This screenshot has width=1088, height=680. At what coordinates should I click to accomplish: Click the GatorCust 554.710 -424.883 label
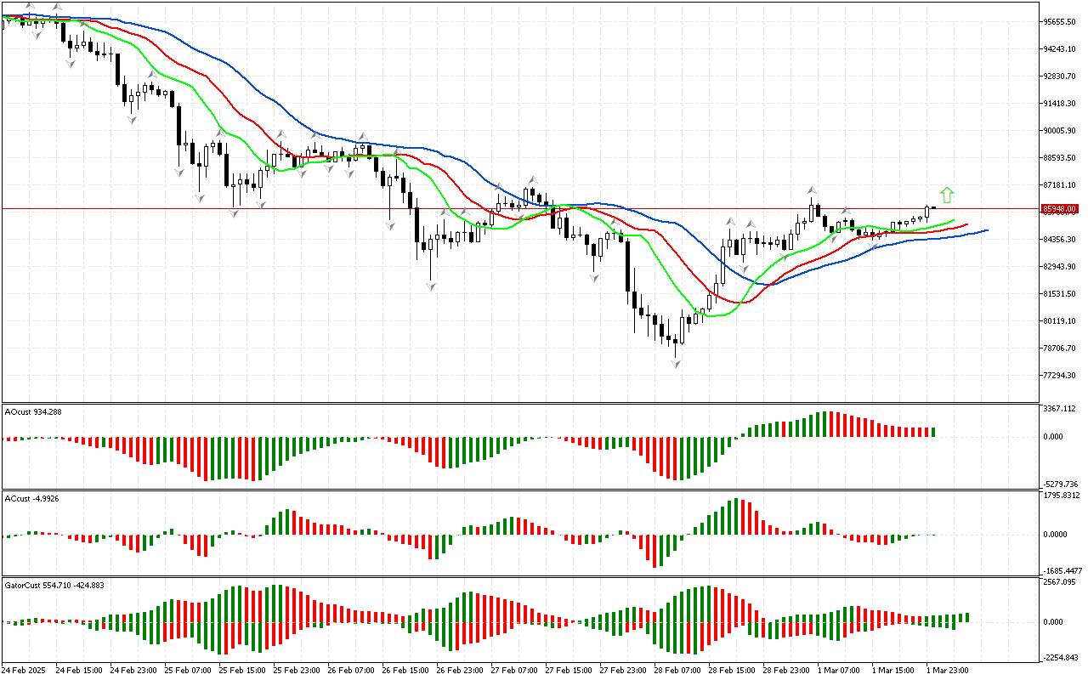(x=54, y=585)
